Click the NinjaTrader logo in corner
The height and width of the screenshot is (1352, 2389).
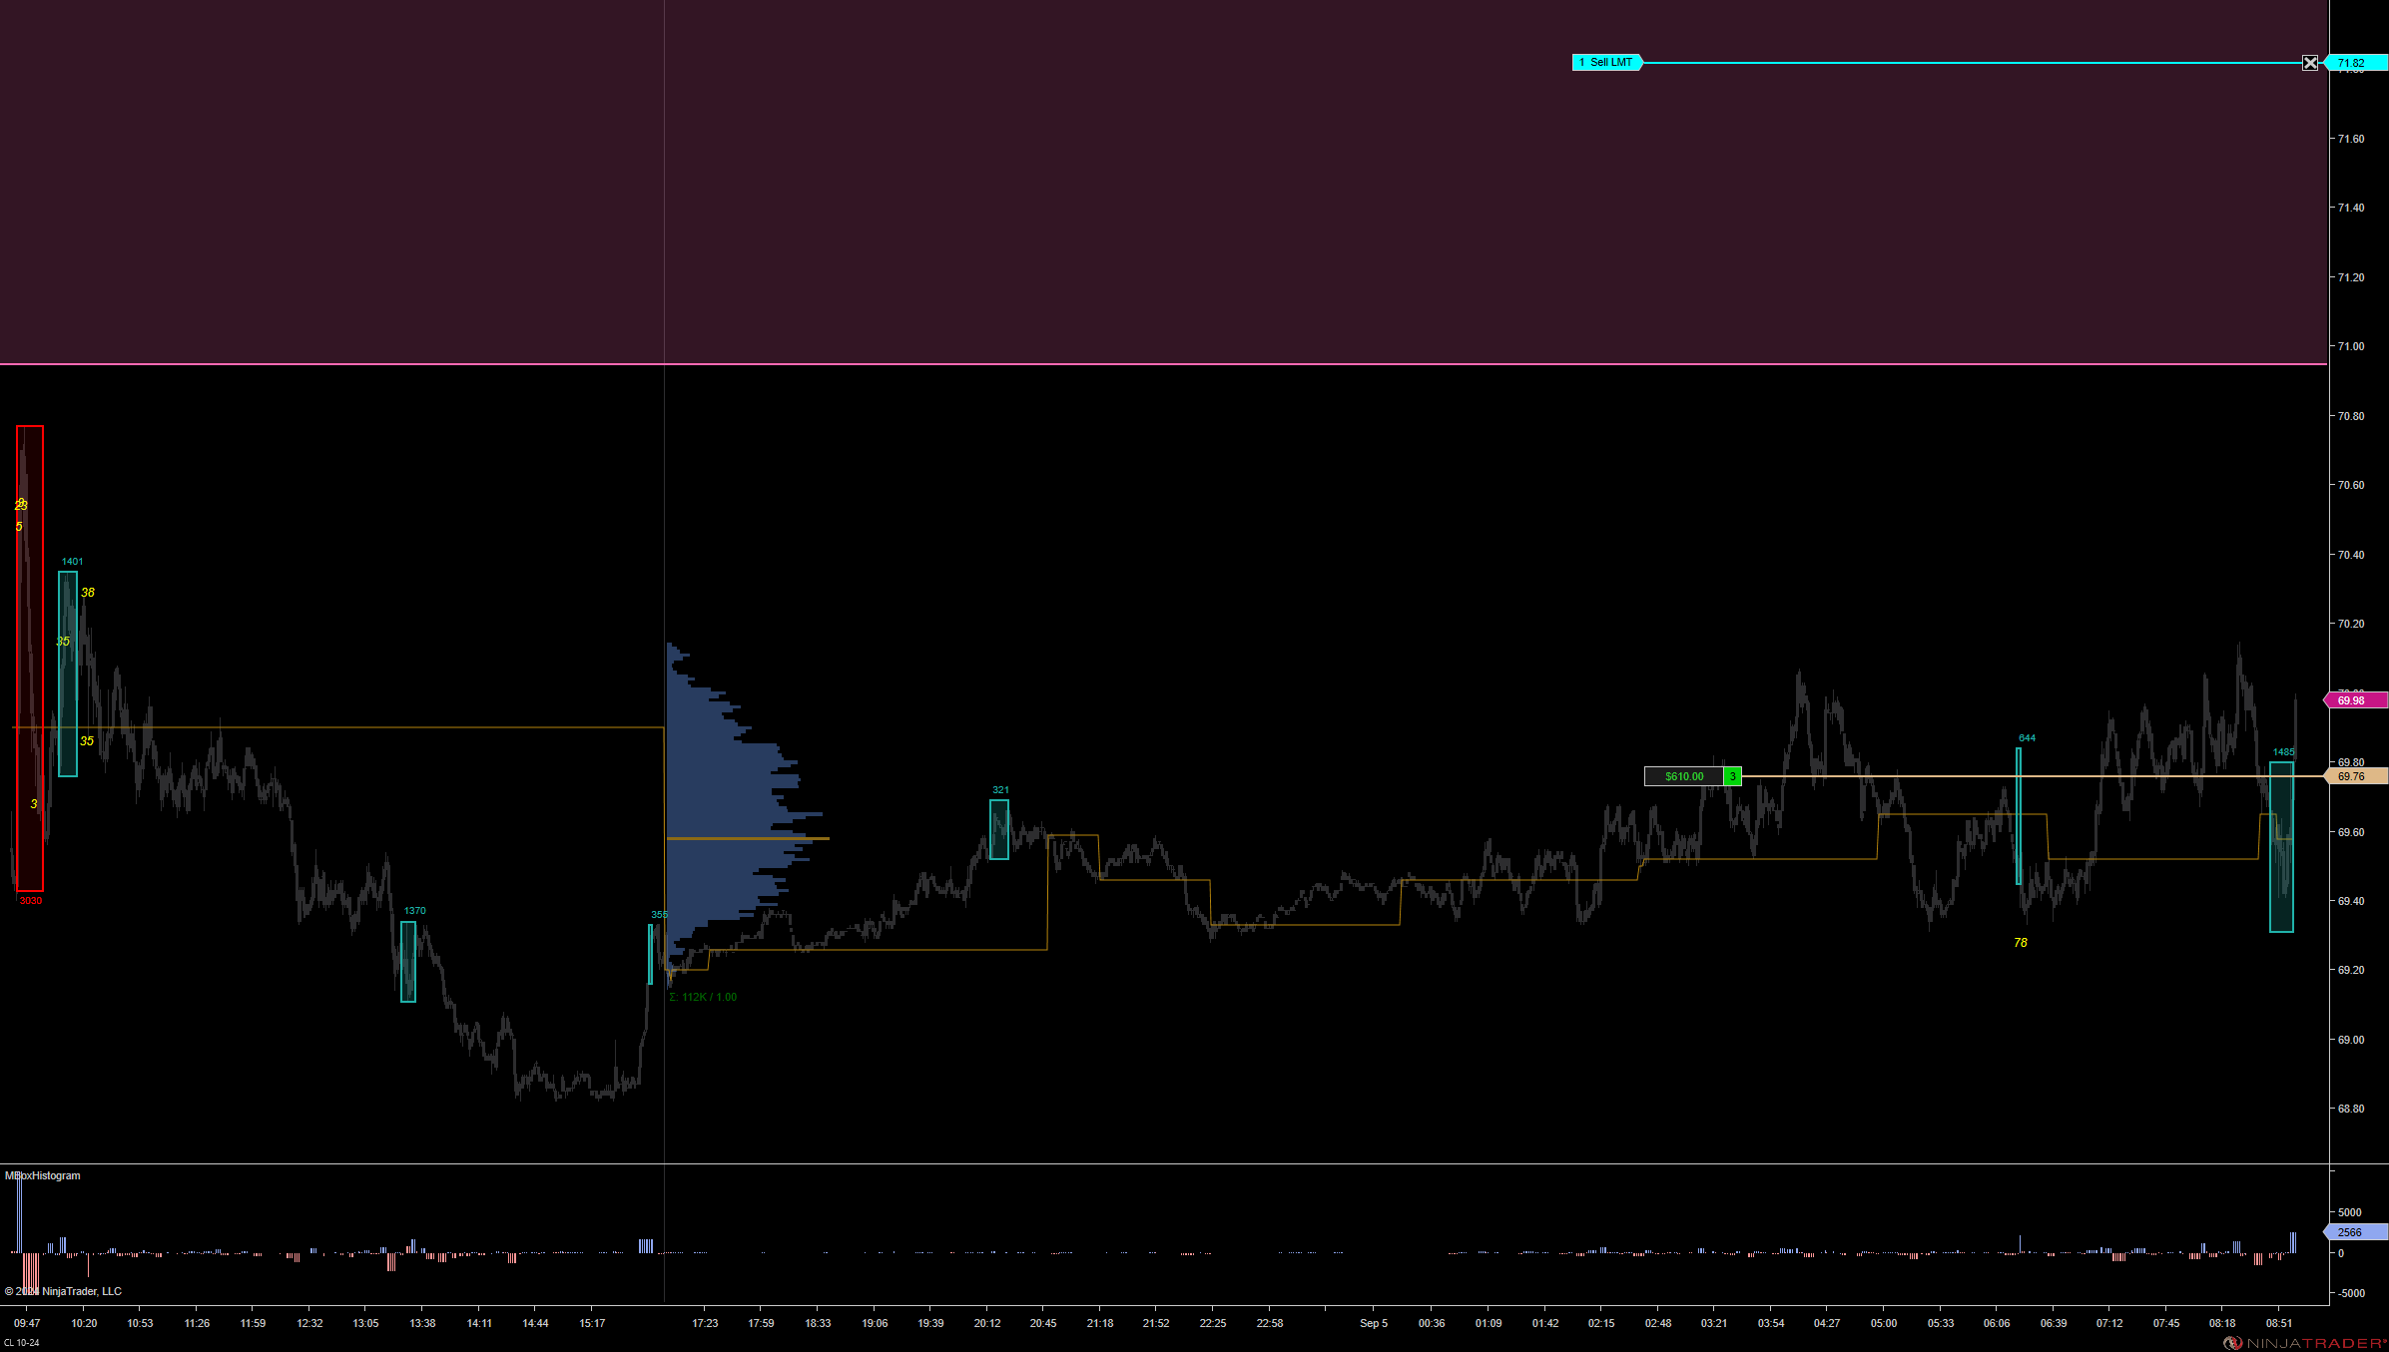[2306, 1343]
